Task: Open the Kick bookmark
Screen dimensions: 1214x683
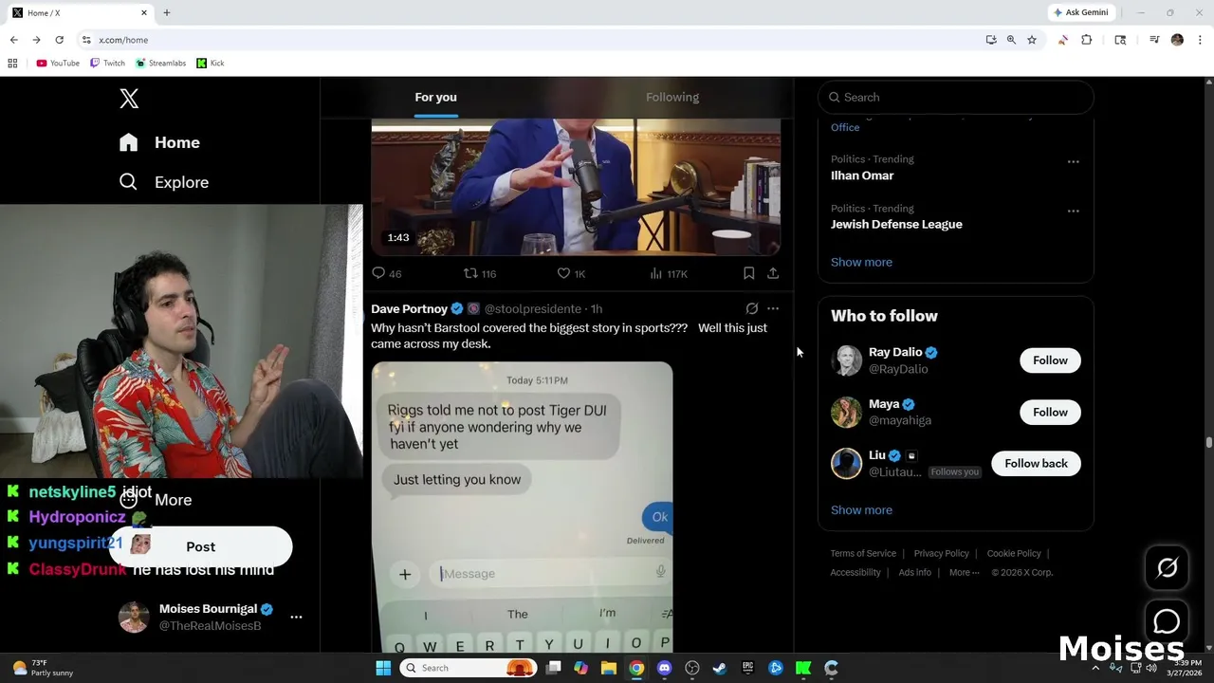Action: [x=211, y=63]
